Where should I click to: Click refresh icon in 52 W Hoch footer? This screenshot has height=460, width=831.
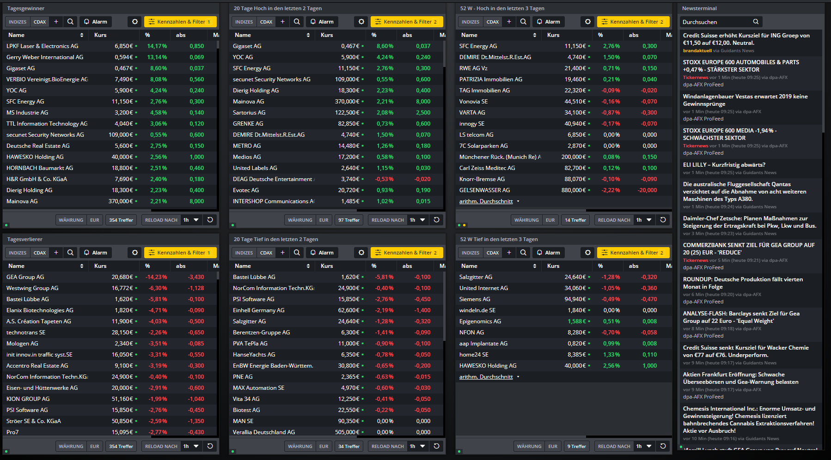click(x=663, y=220)
